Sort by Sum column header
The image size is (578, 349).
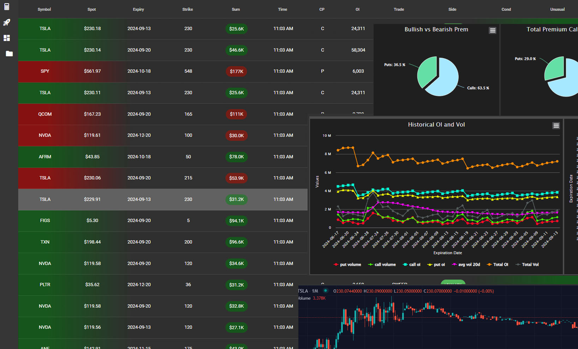coord(236,10)
